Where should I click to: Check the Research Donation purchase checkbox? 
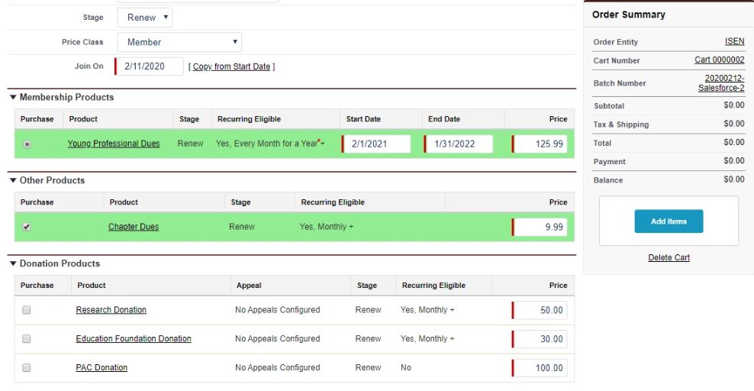(27, 310)
